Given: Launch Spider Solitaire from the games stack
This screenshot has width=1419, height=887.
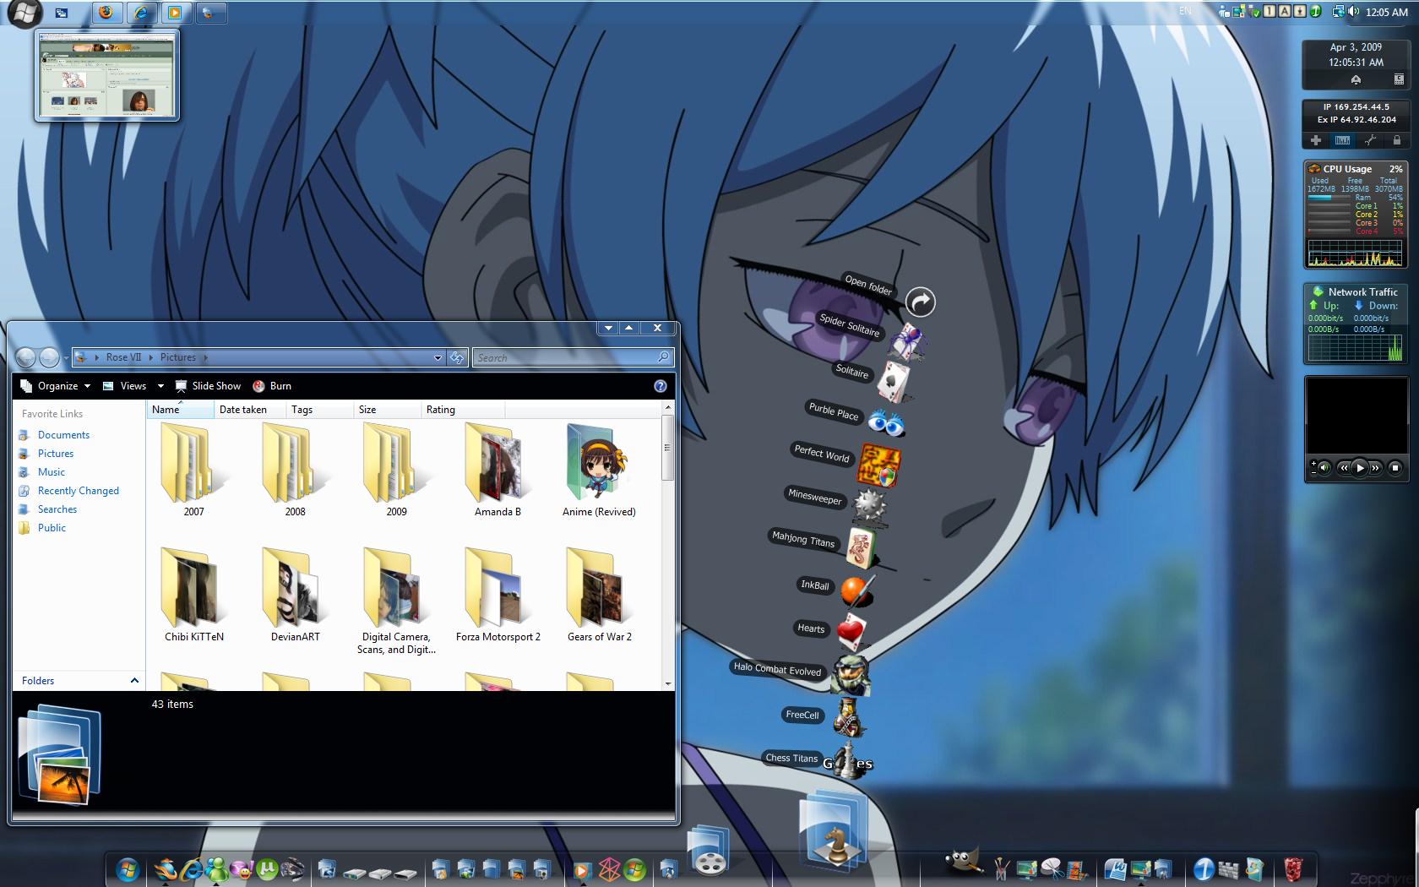Looking at the screenshot, I should click(x=906, y=342).
